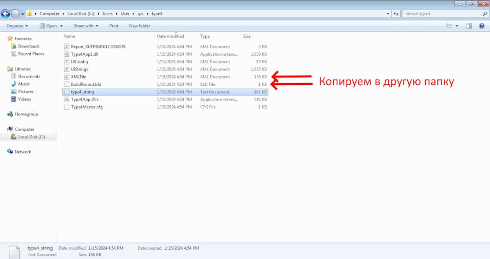Click the Documents library icon

(x=13, y=76)
